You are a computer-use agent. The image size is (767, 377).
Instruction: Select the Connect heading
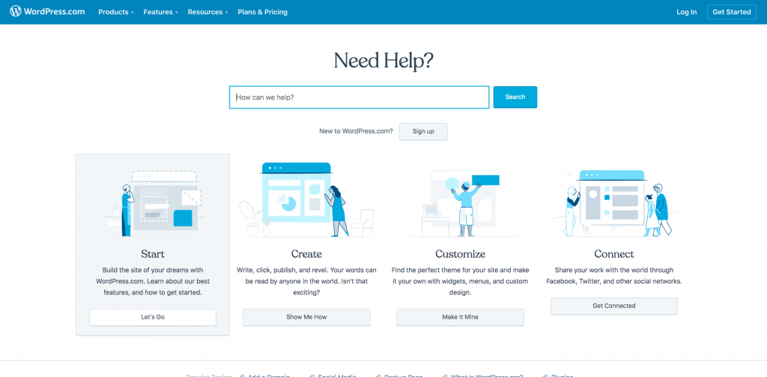point(614,253)
